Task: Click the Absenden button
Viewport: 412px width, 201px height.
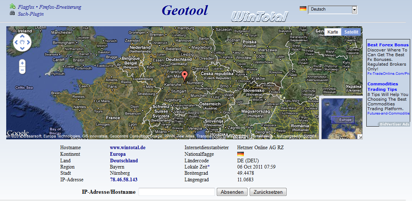Action: [232, 192]
